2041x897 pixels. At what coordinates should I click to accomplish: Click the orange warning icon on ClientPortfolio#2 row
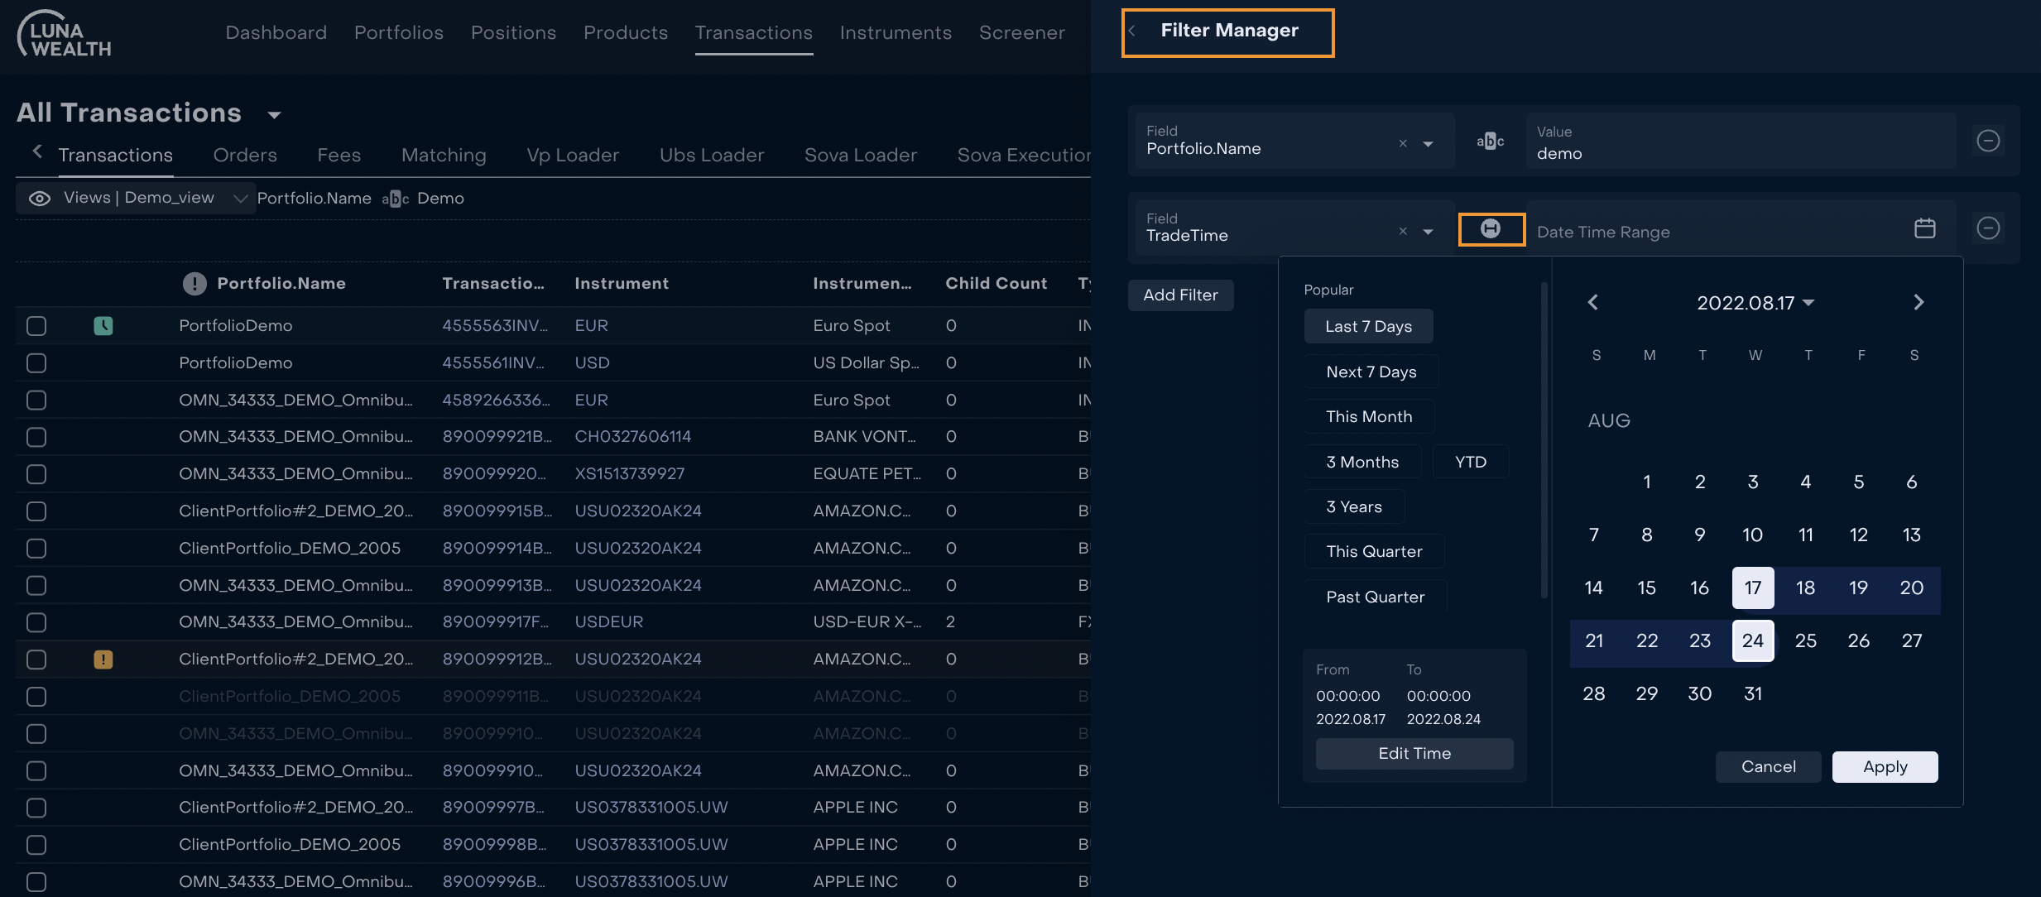click(103, 660)
